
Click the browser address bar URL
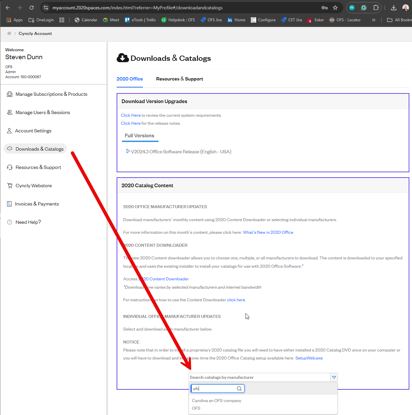click(138, 8)
